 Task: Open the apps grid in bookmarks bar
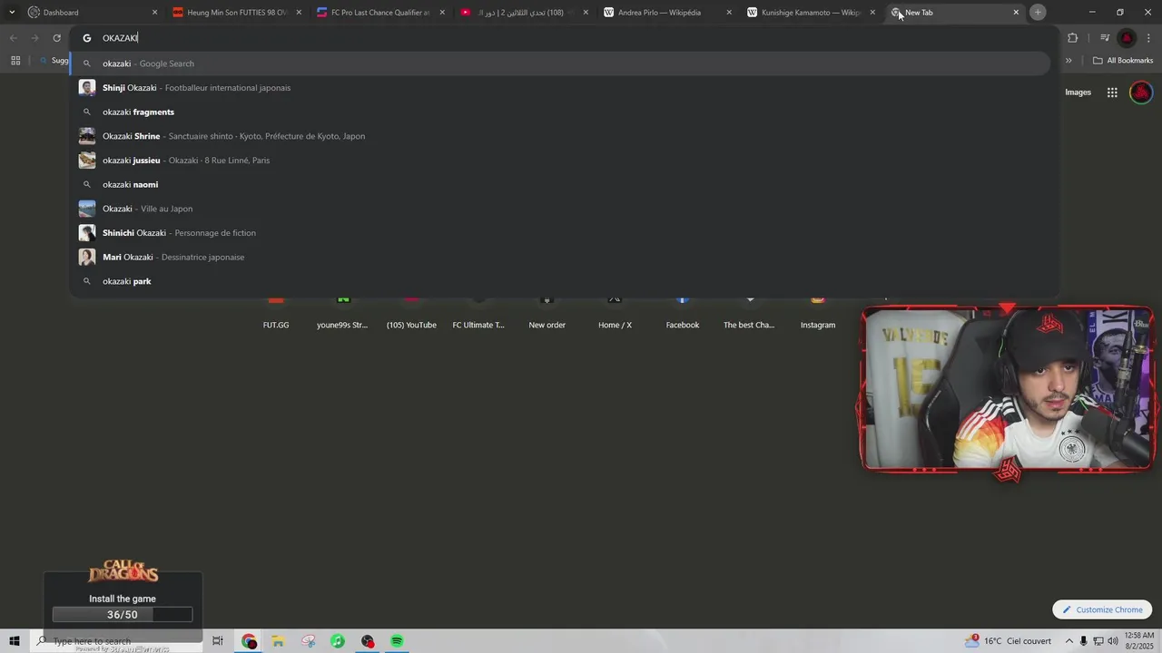coord(15,61)
